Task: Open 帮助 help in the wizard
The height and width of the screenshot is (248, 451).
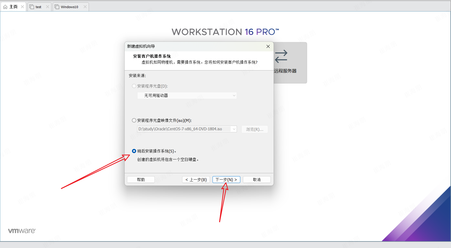Action: [x=141, y=180]
